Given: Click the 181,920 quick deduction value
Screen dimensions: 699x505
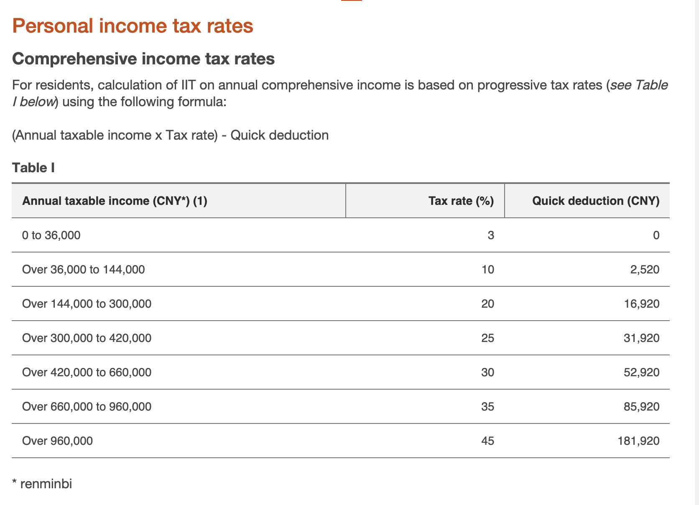Looking at the screenshot, I should click(x=638, y=441).
